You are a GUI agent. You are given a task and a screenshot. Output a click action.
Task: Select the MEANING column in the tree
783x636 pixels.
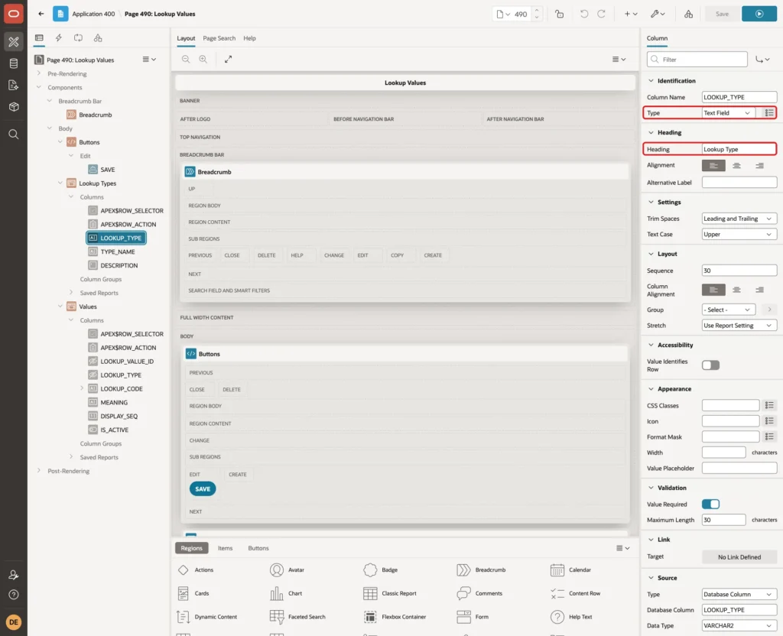(114, 403)
